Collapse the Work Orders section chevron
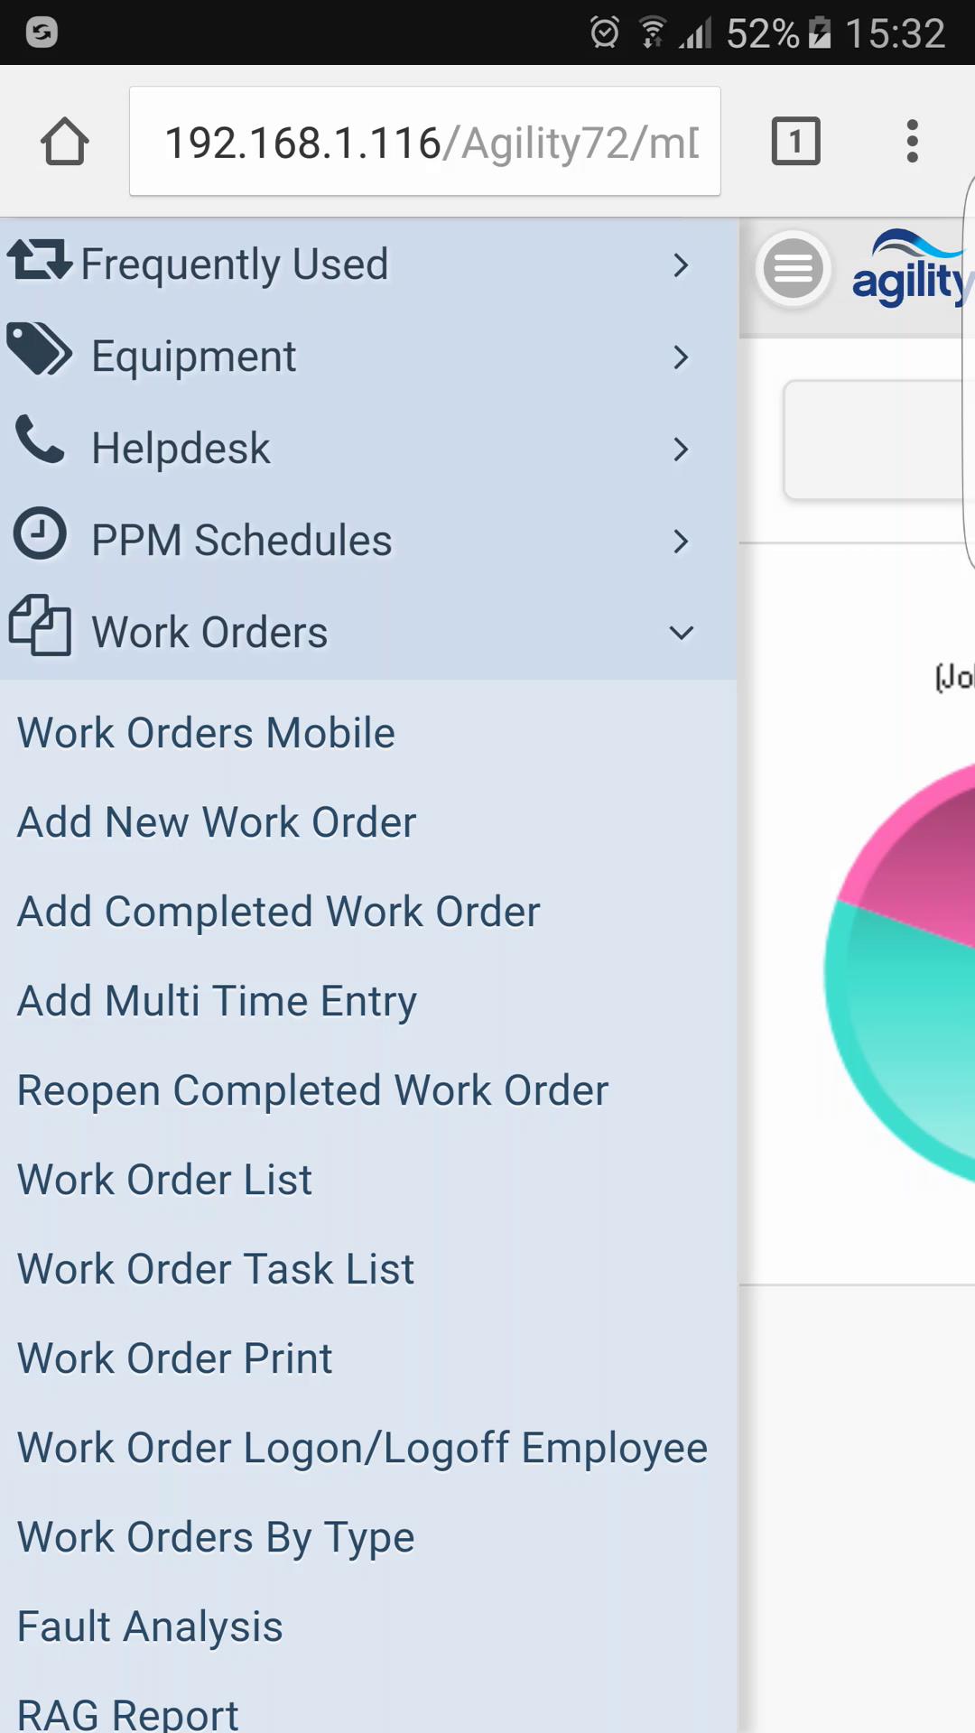 point(681,633)
